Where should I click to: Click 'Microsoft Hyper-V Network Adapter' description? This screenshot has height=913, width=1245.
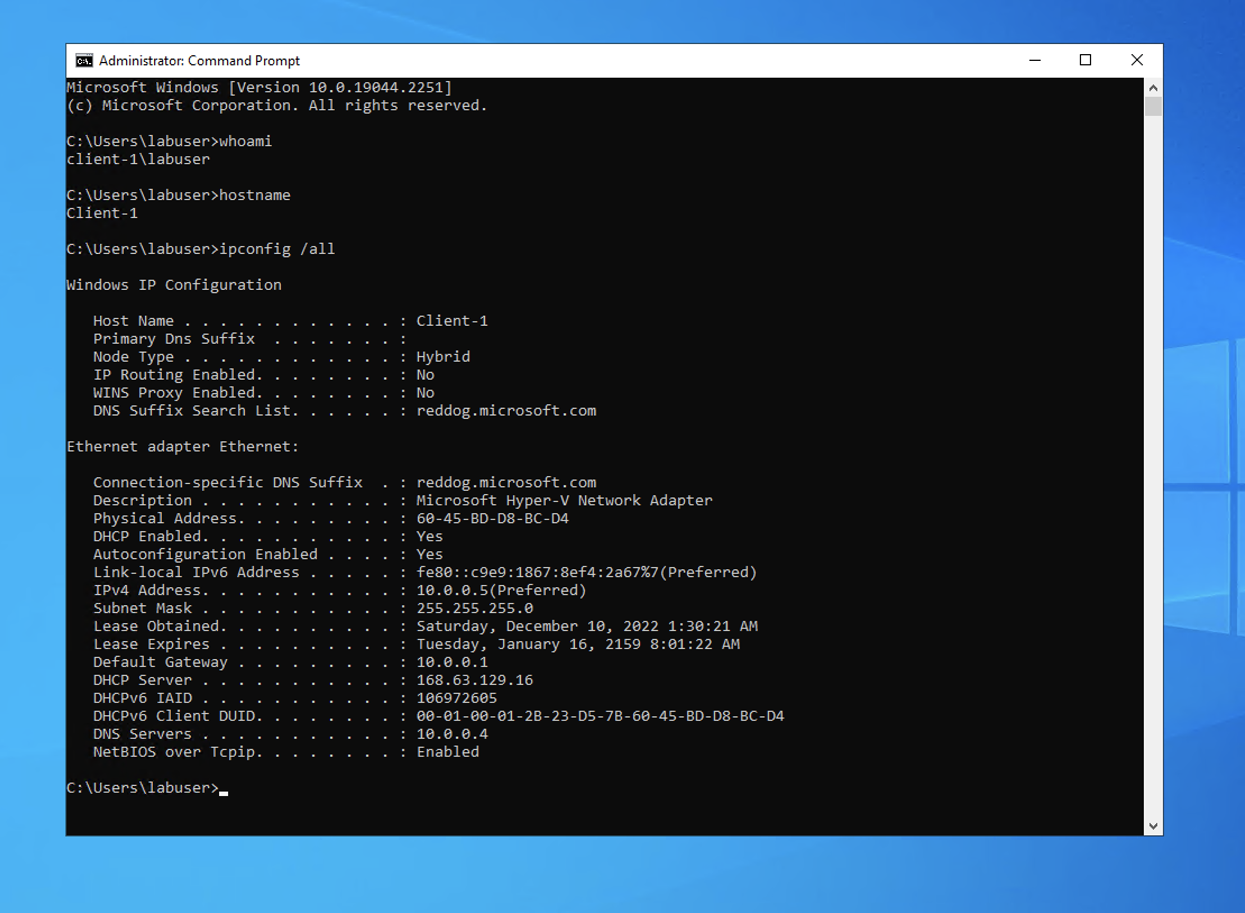click(x=564, y=501)
